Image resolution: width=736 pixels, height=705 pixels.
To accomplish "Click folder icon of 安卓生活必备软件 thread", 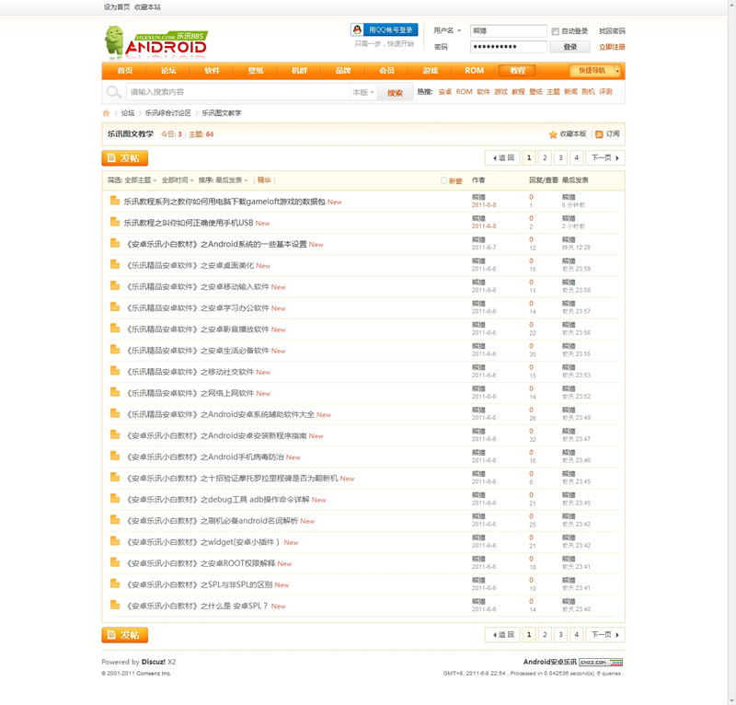I will (x=114, y=349).
